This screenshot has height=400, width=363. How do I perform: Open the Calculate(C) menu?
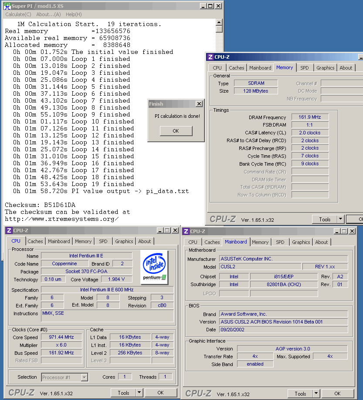[x=18, y=14]
